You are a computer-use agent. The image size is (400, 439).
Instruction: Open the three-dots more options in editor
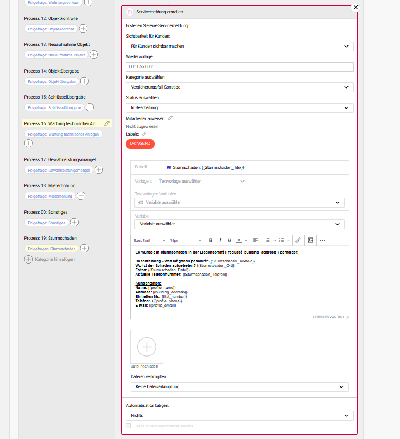[x=323, y=240]
